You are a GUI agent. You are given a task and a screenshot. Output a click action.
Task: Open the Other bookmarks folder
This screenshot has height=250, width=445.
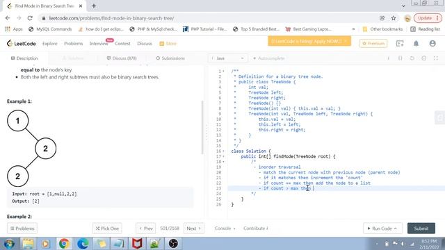point(383,29)
